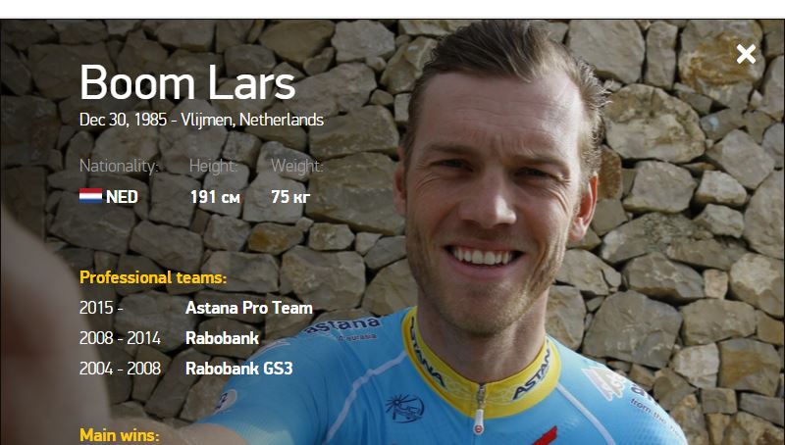Click the 2015 - year range
The image size is (785, 445).
click(101, 308)
